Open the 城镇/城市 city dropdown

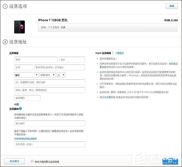48,75
